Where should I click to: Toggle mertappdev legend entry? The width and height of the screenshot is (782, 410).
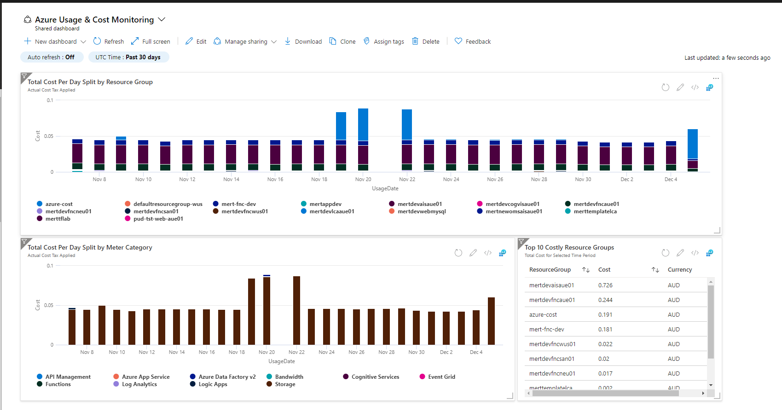321,204
